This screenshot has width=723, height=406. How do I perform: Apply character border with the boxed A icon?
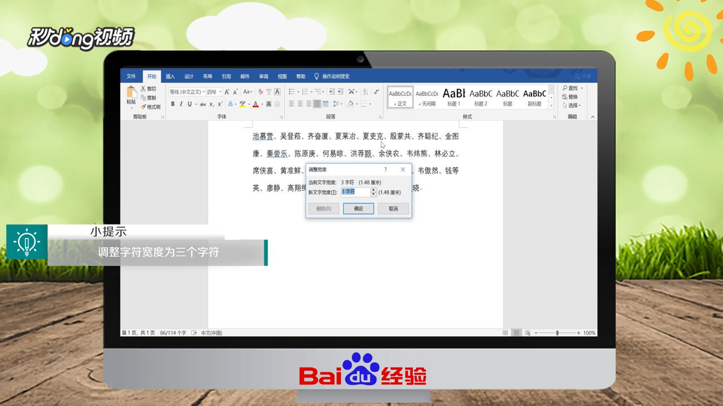tap(277, 92)
